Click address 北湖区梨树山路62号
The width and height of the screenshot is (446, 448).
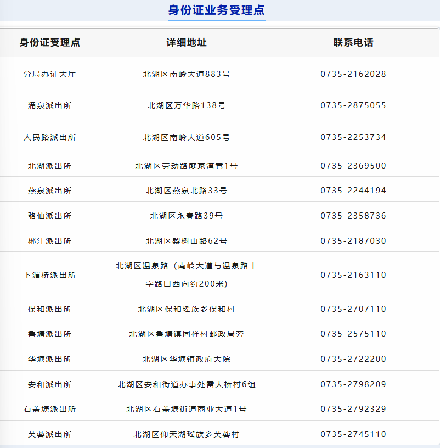(x=186, y=239)
